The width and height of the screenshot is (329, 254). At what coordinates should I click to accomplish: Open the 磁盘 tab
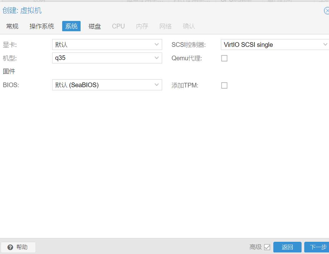pos(95,26)
